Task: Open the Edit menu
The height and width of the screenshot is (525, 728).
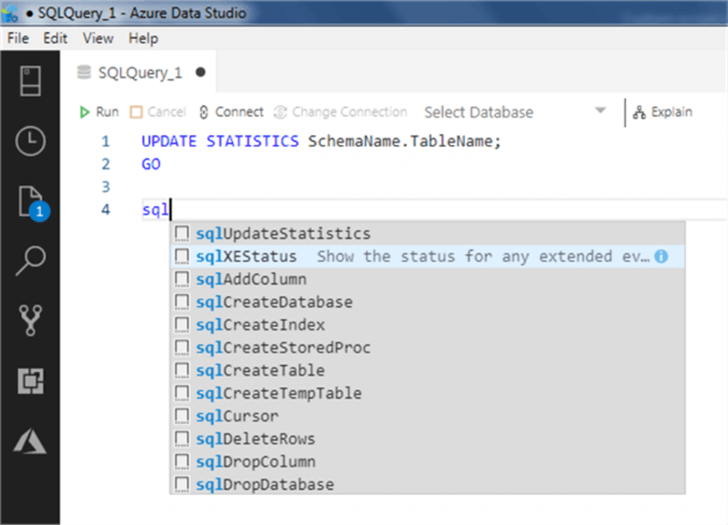Action: click(x=55, y=38)
